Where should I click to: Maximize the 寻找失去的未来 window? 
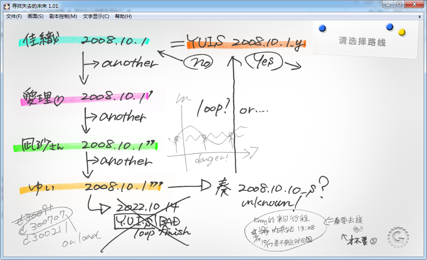[x=399, y=5]
